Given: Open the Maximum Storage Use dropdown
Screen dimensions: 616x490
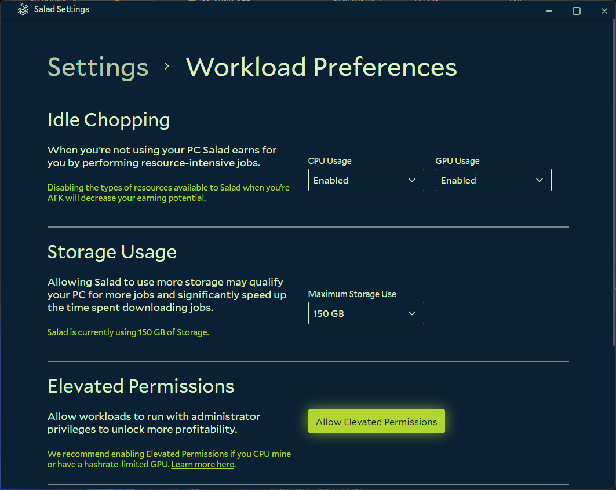Looking at the screenshot, I should [366, 313].
